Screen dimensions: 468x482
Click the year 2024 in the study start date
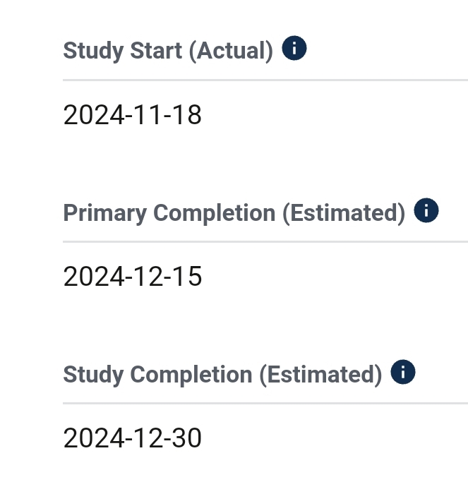[x=94, y=114]
